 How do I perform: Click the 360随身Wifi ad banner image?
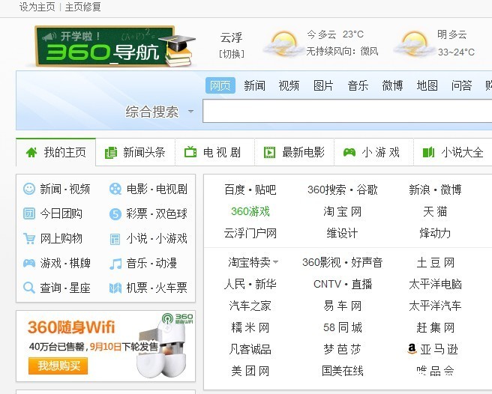coord(106,346)
